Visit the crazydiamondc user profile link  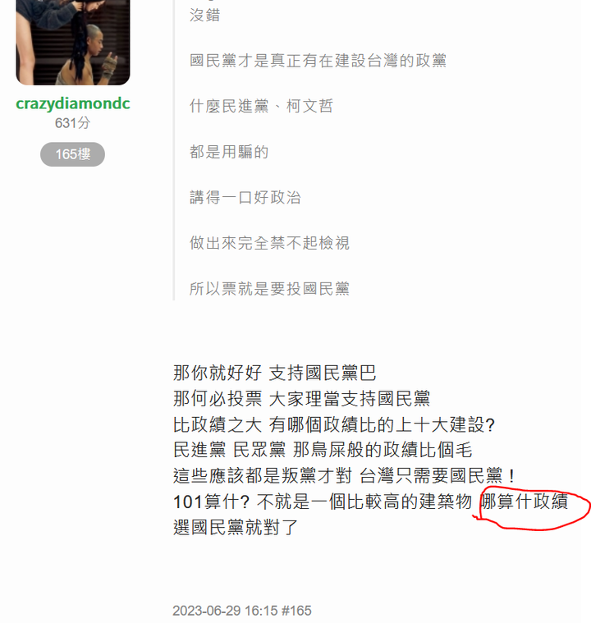[73, 103]
